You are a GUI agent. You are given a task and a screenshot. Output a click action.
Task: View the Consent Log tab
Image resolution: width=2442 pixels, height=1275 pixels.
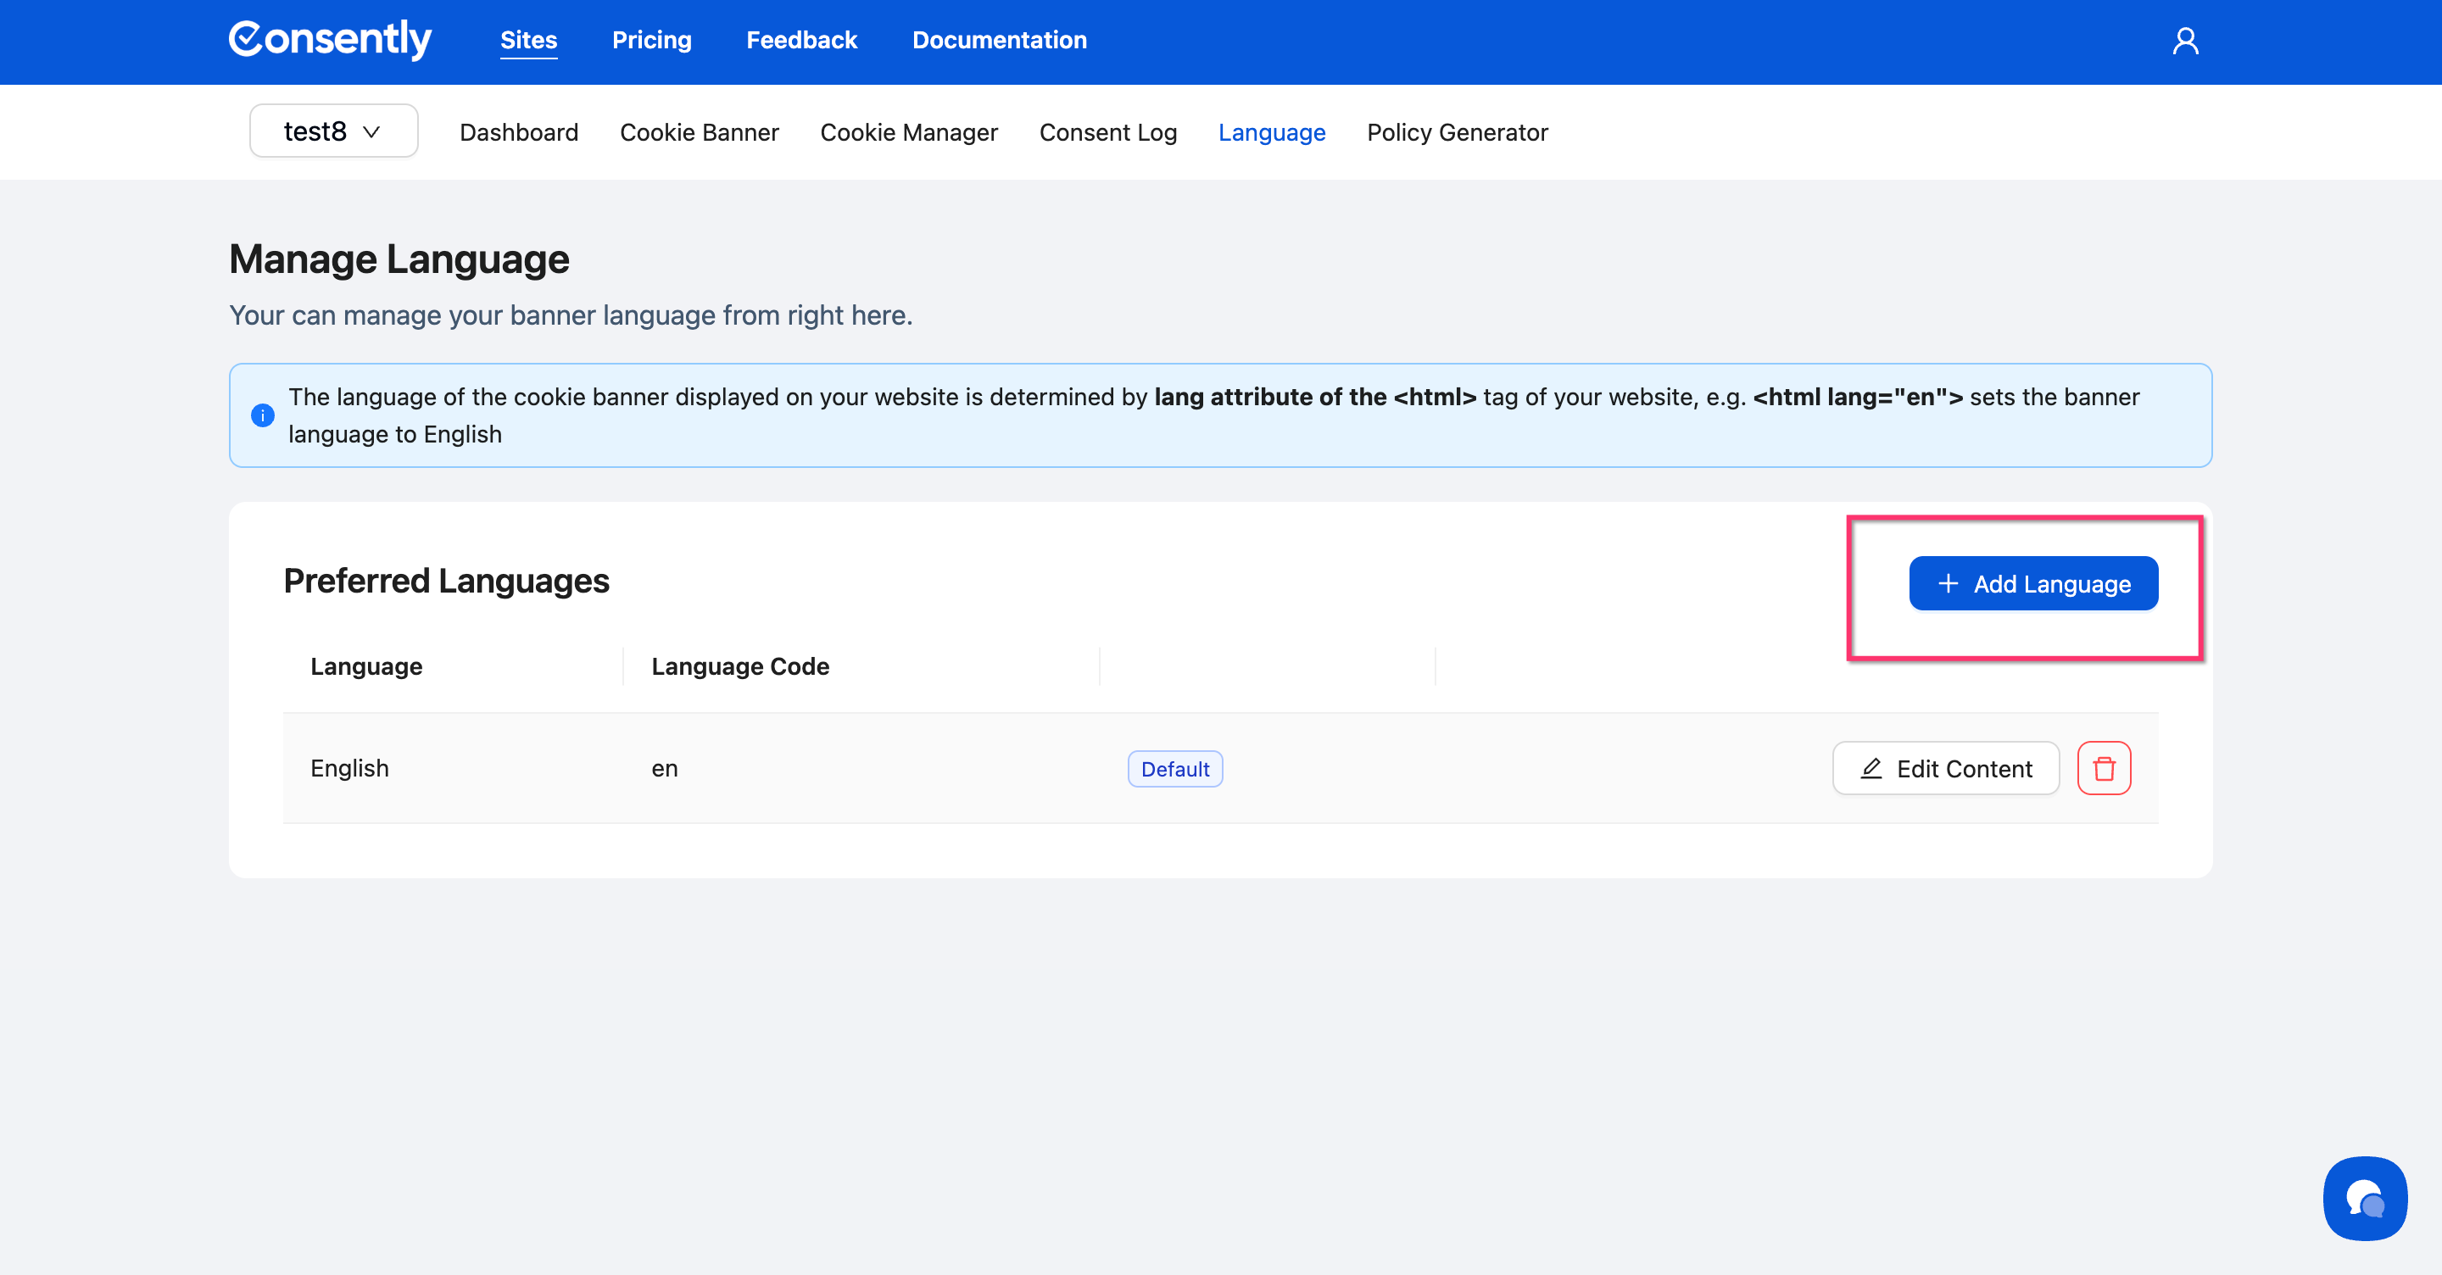coord(1107,133)
